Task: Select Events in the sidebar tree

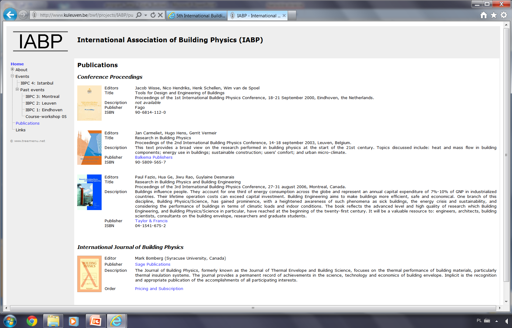Action: 22,76
